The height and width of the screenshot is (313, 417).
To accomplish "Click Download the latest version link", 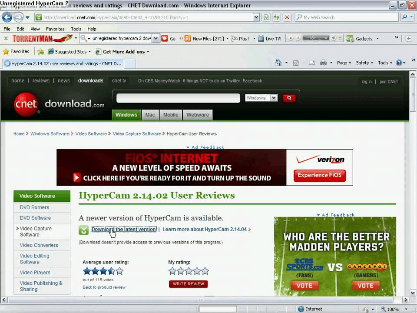I will 124,230.
